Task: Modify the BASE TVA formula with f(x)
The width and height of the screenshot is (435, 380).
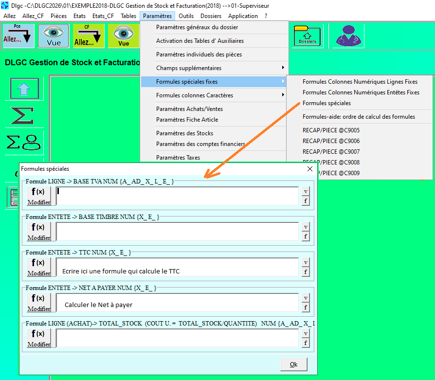Action: (x=38, y=196)
